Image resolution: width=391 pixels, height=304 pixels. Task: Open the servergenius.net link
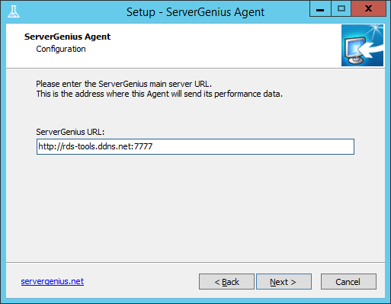tap(53, 281)
